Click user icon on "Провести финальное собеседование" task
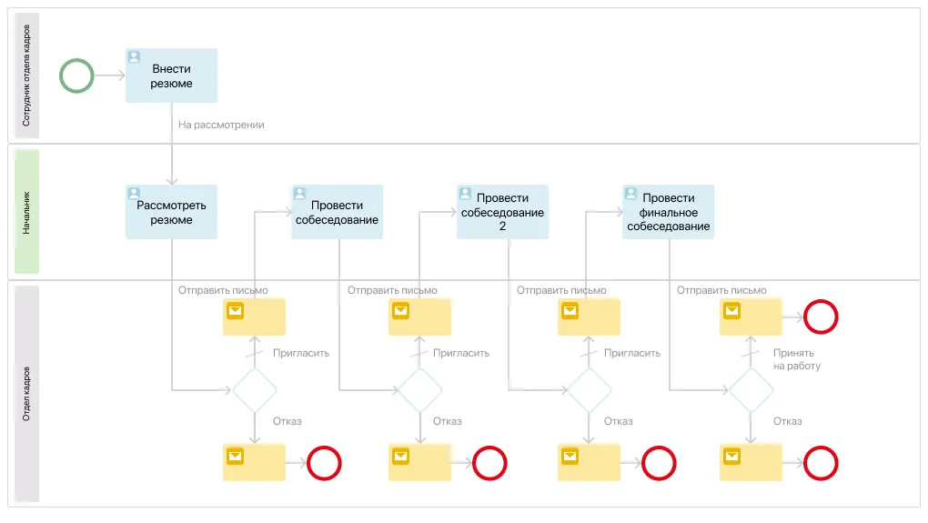This screenshot has width=928, height=523. [x=630, y=194]
